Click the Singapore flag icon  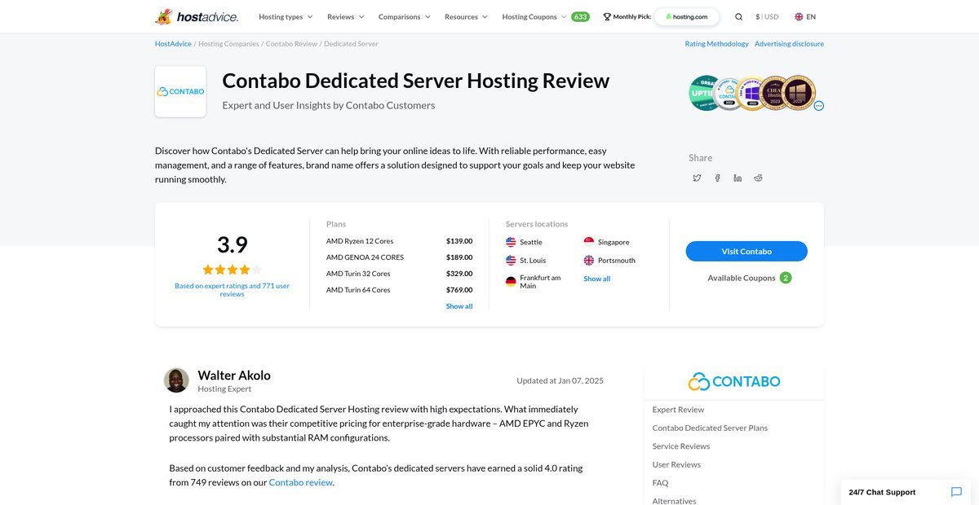click(589, 242)
